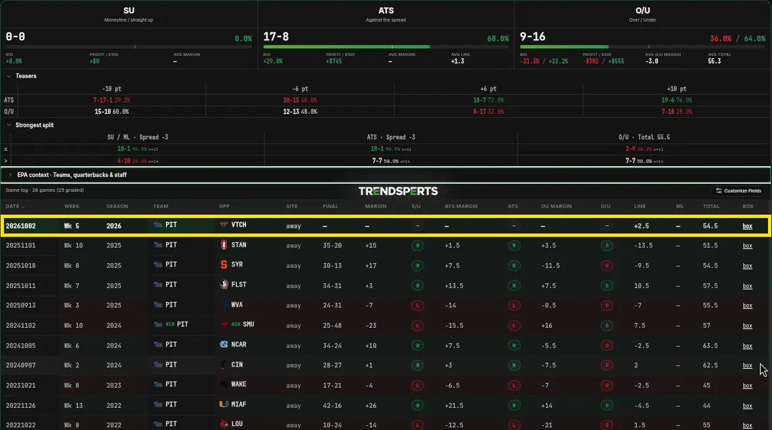
Task: Click the SEASON column header
Action: click(117, 206)
